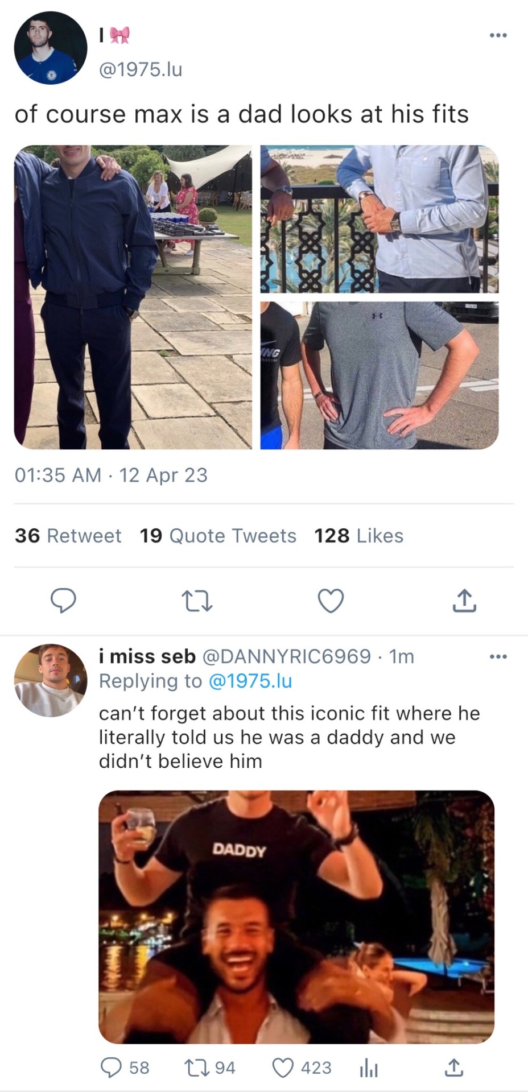Open the @1975.lu profile picture
The height and width of the screenshot is (1092, 528).
point(51,48)
